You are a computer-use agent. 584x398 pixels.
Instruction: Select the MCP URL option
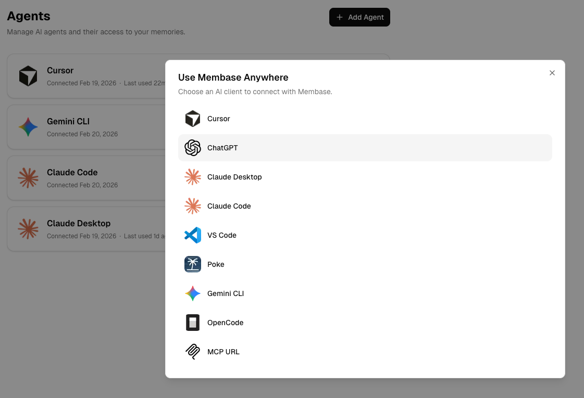pos(365,352)
